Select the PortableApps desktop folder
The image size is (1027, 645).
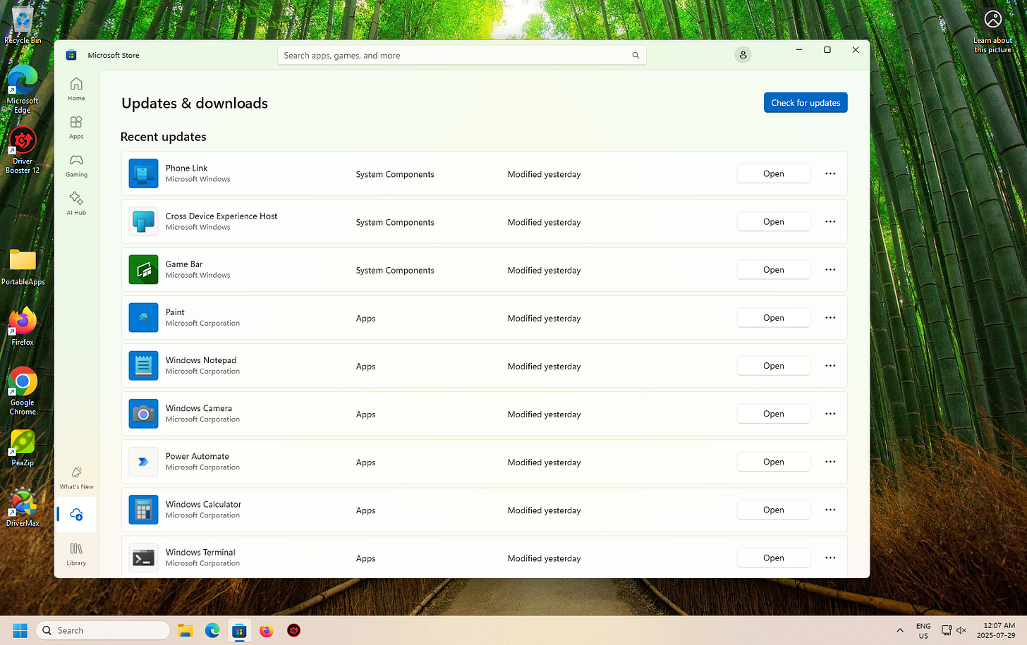point(23,266)
